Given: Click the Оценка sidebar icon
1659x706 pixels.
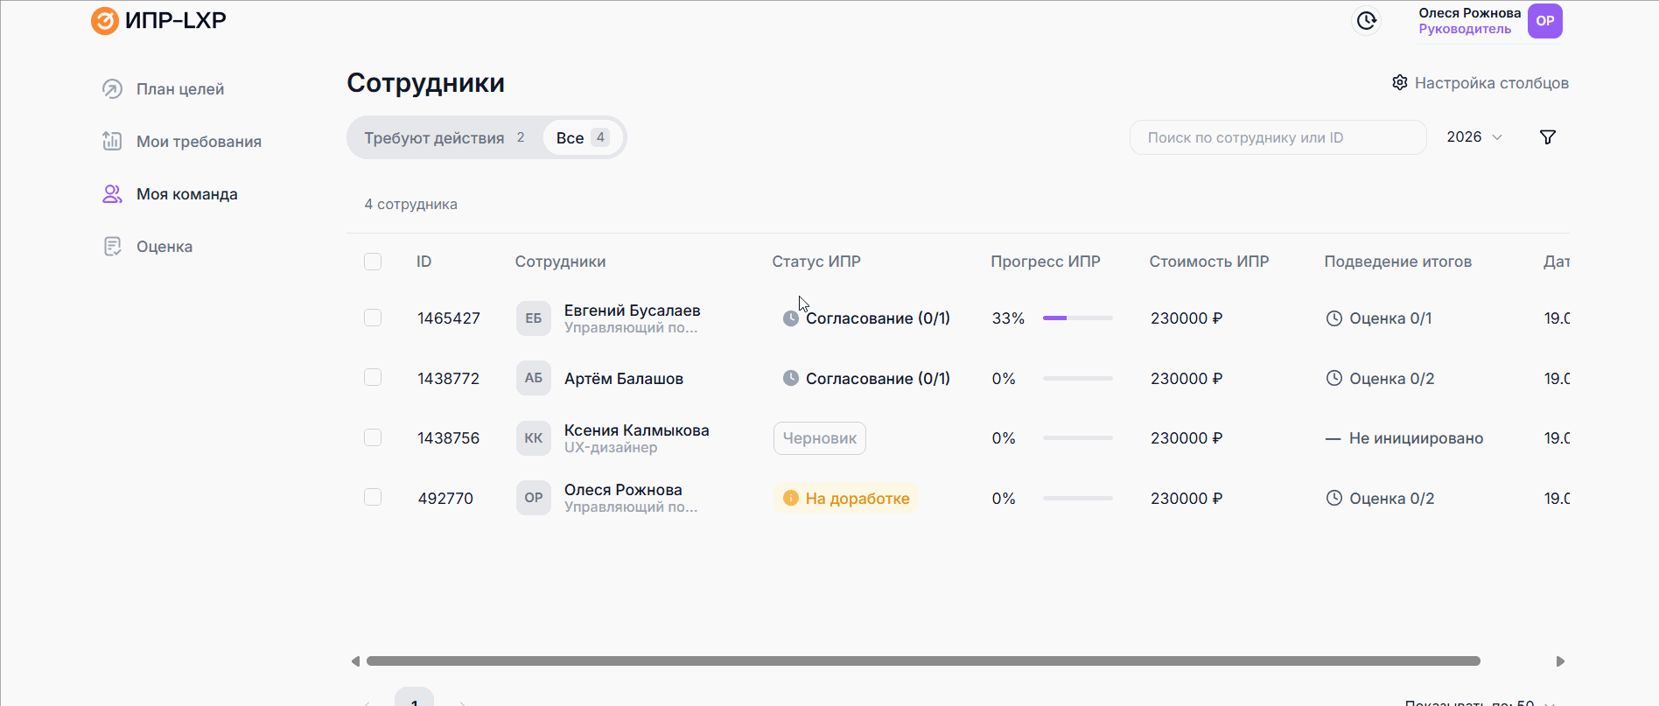Looking at the screenshot, I should click(112, 247).
